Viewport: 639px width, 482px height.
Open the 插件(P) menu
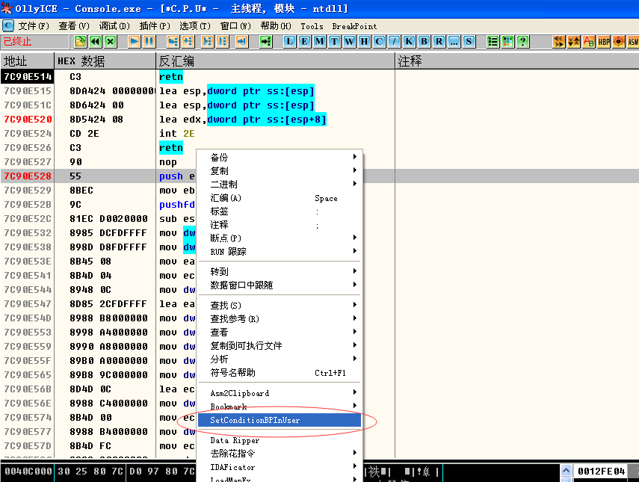click(x=155, y=26)
